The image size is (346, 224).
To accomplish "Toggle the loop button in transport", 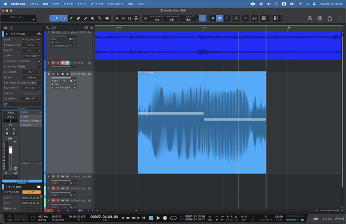I will [x=173, y=218].
